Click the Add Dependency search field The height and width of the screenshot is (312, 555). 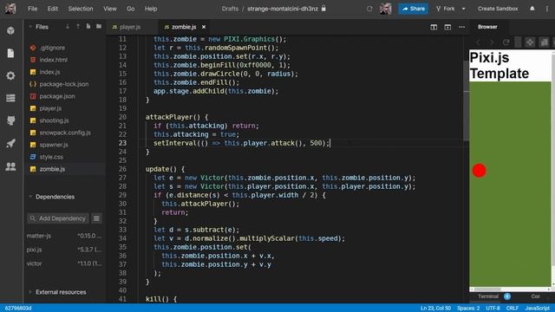click(x=58, y=218)
